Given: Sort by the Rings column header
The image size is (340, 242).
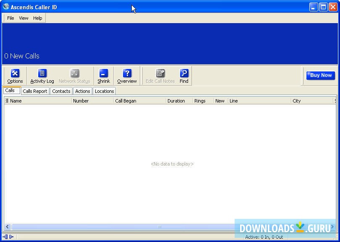Looking at the screenshot, I should (204, 101).
